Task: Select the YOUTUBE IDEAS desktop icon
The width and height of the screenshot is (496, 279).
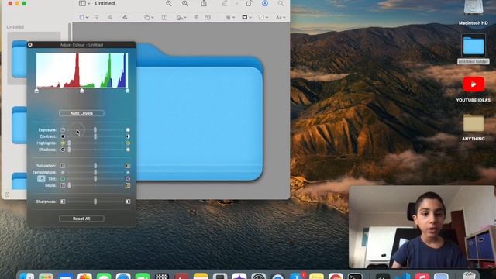Action: point(474,89)
